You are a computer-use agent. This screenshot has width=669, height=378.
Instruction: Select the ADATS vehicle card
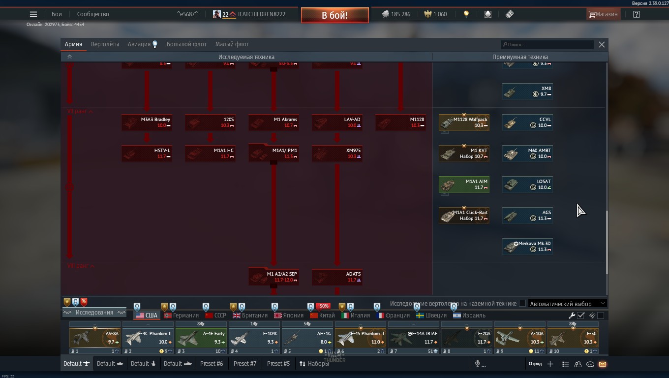[x=337, y=277]
